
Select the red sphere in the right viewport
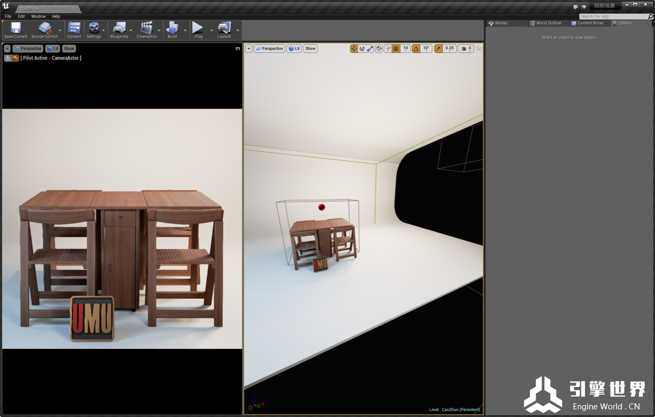[x=321, y=207]
